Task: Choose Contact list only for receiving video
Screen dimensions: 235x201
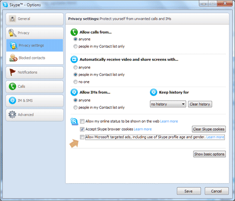Action: click(75, 74)
